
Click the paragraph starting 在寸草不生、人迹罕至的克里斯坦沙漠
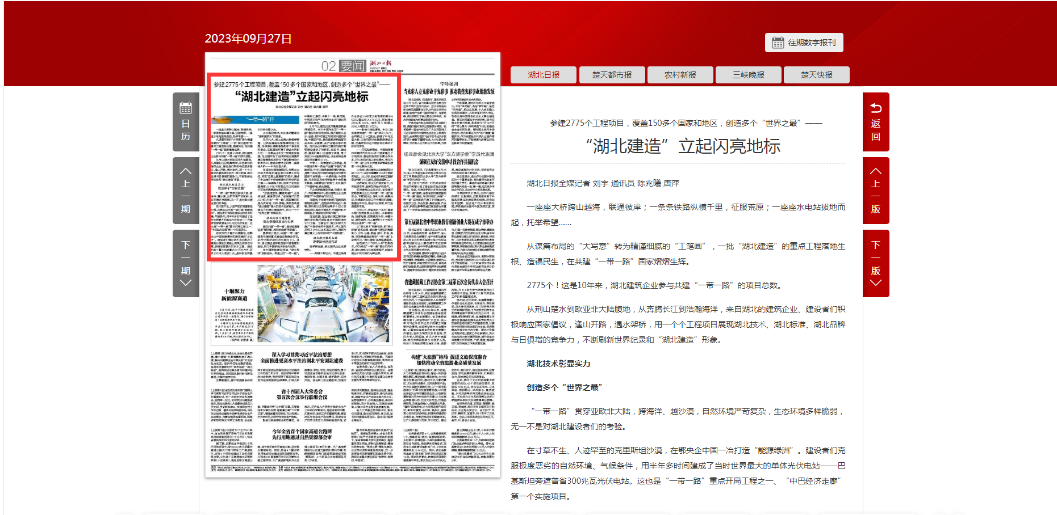[678, 473]
